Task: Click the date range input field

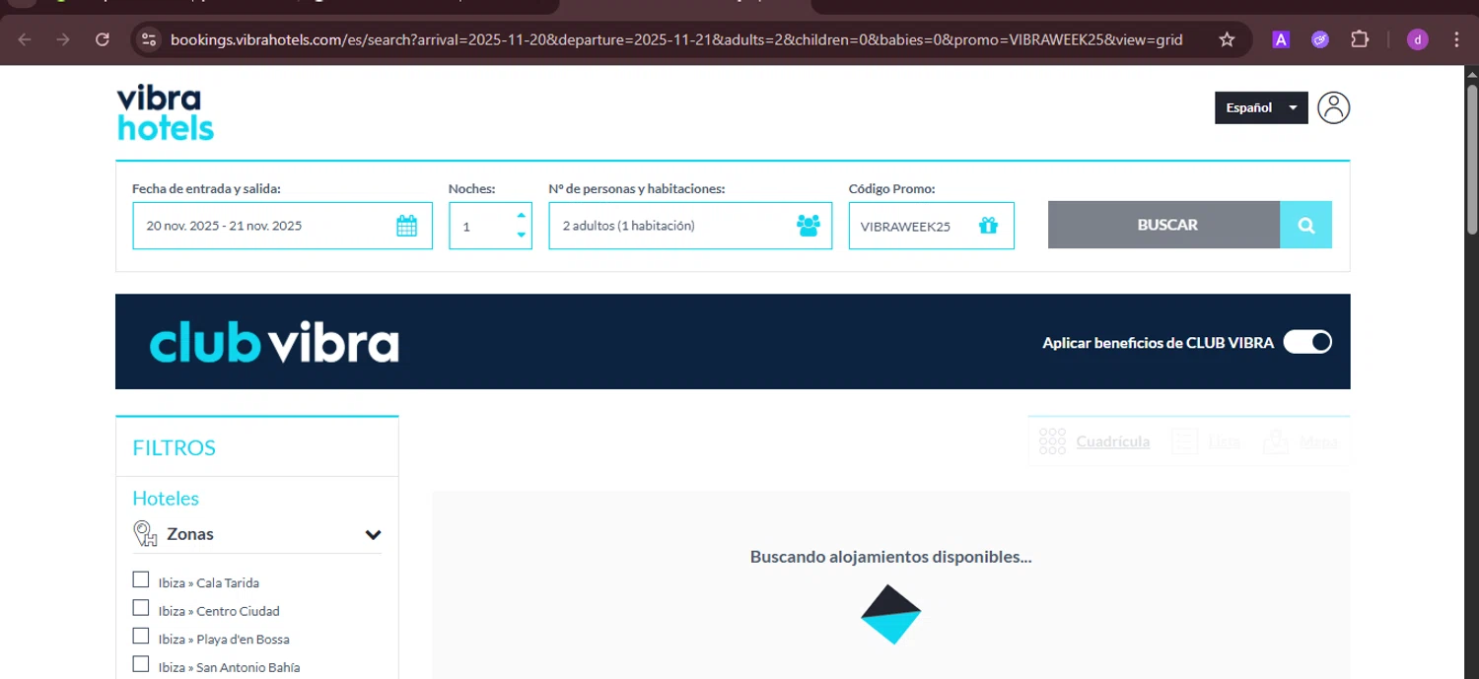Action: [282, 226]
